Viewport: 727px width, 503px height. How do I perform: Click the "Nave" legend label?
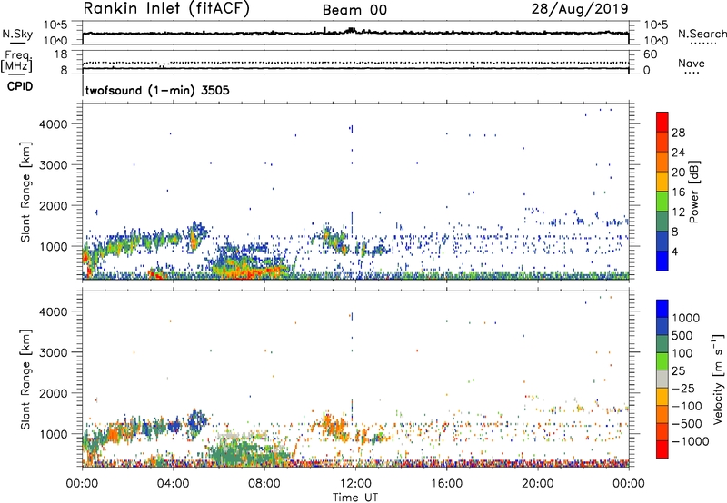(692, 64)
